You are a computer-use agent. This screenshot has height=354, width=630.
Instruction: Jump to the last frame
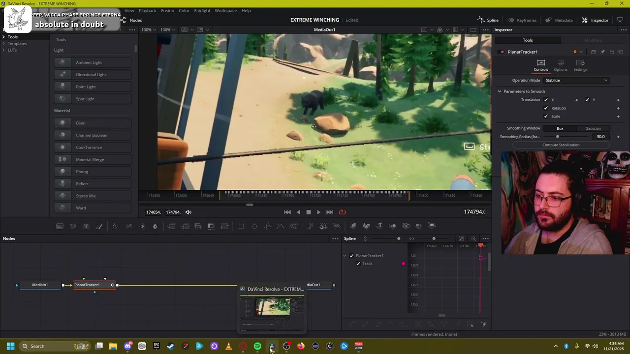coord(330,212)
